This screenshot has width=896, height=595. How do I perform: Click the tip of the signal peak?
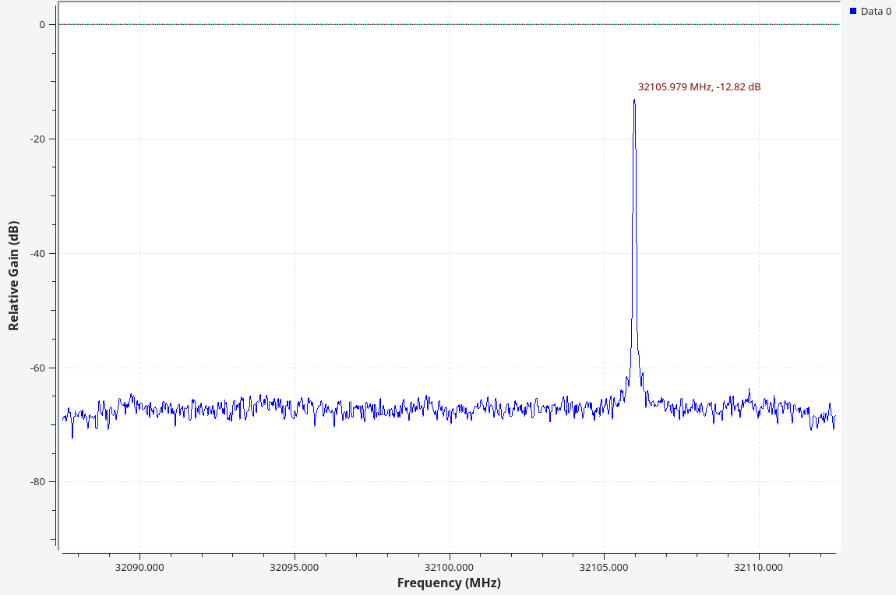tap(634, 100)
